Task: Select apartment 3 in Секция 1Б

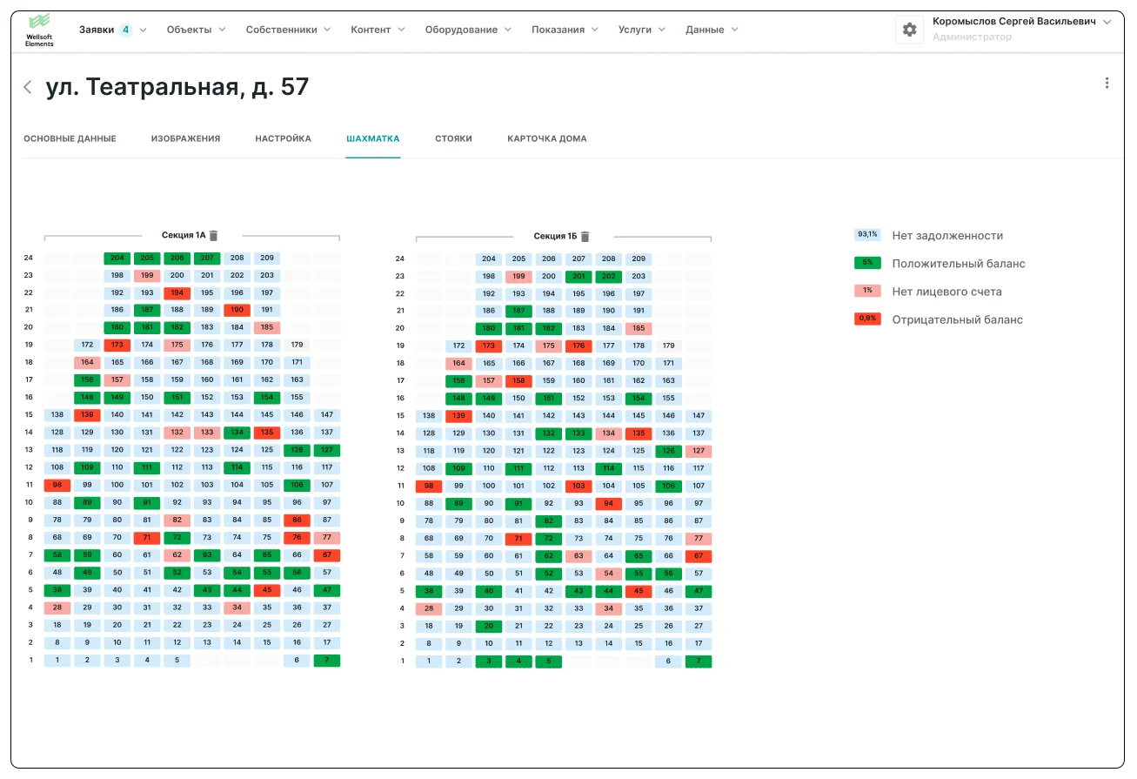Action: 489,661
